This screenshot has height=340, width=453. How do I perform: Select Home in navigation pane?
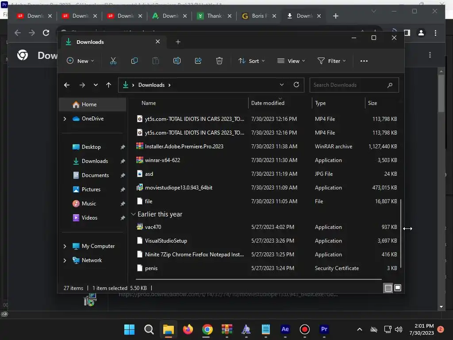coord(92,104)
